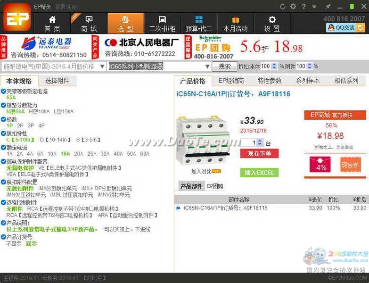Open the 特性参数 tab
Image resolution: width=369 pixels, height=283 pixels.
point(270,81)
